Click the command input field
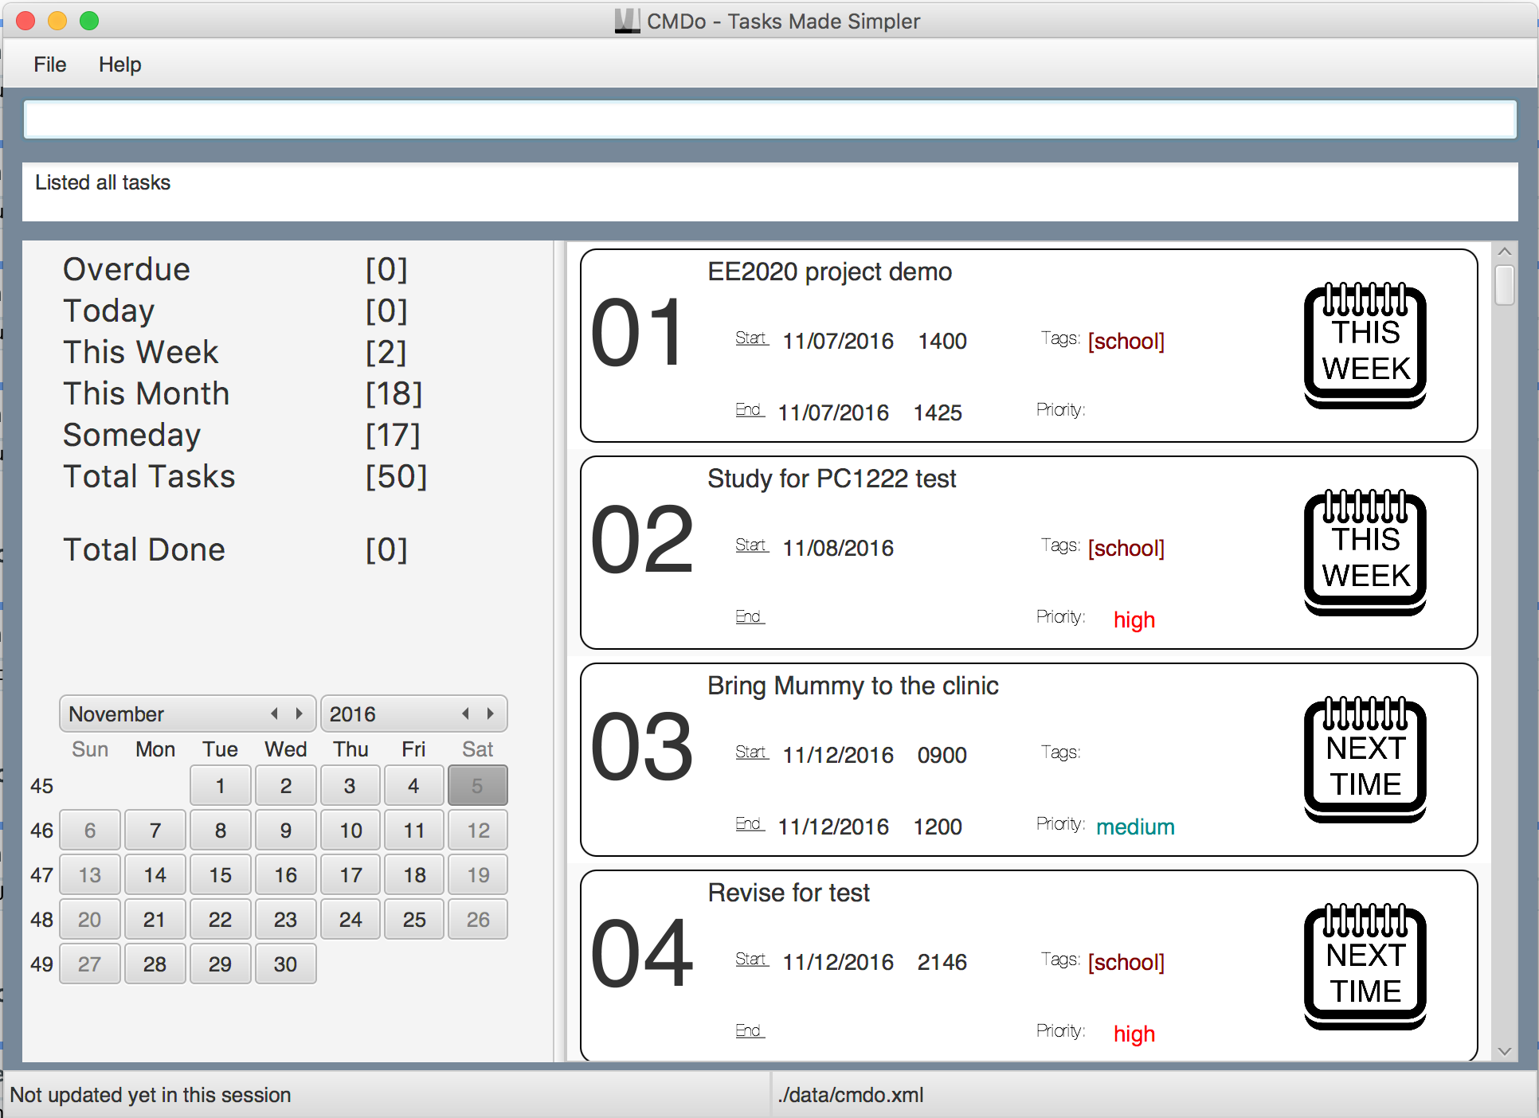The width and height of the screenshot is (1539, 1118). [x=769, y=119]
